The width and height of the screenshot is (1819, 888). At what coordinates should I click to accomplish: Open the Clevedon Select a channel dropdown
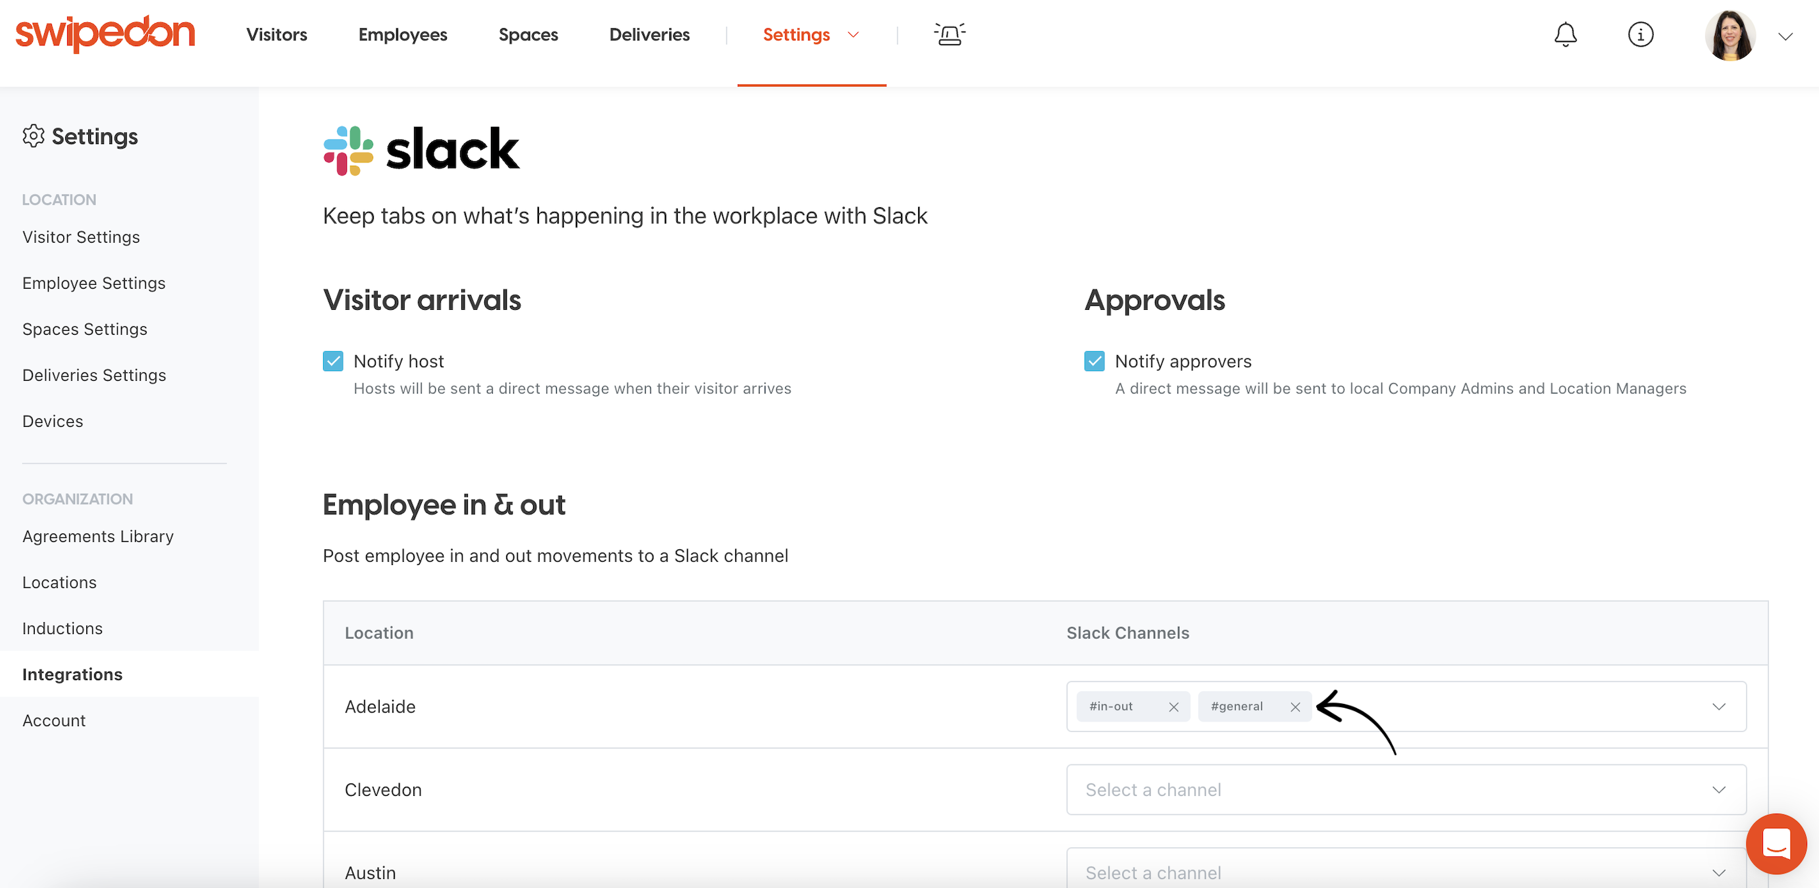click(1406, 790)
